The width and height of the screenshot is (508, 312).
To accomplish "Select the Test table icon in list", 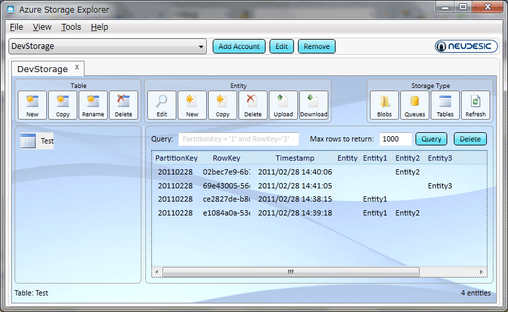I will click(28, 141).
